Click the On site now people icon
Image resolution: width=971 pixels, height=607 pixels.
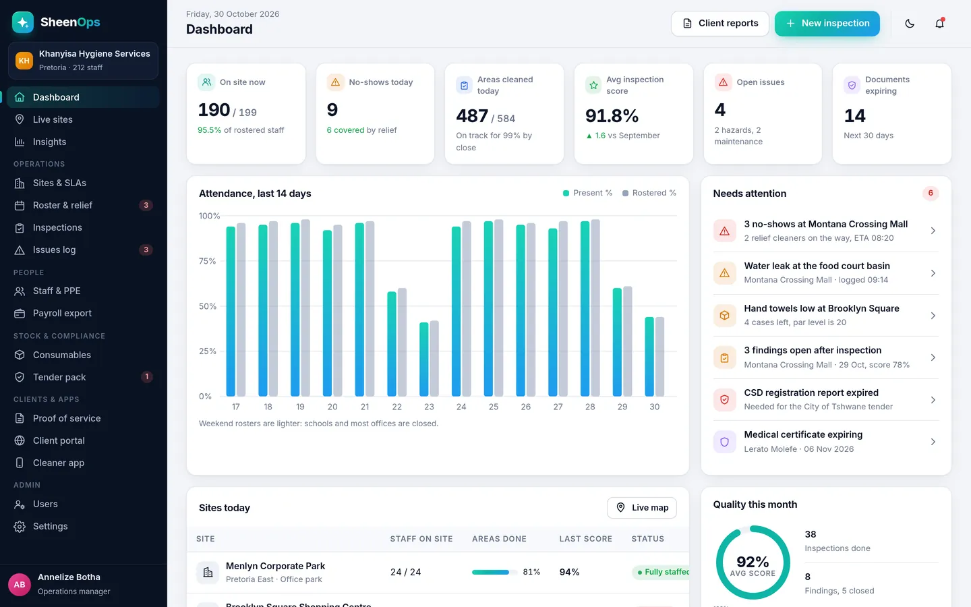206,82
